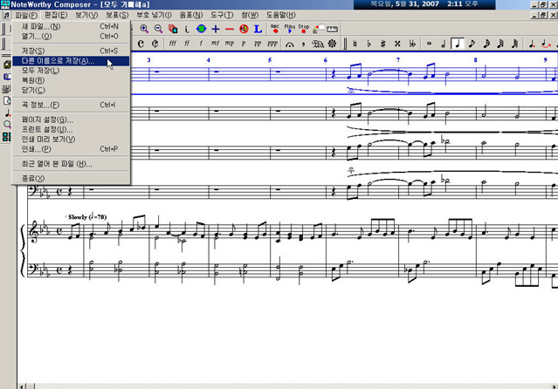Choose 닫기(C) menu entry
The width and height of the screenshot is (558, 389).
tap(71, 91)
